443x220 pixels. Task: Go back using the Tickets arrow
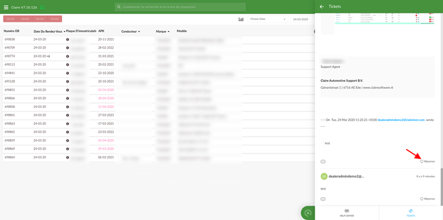coord(322,6)
